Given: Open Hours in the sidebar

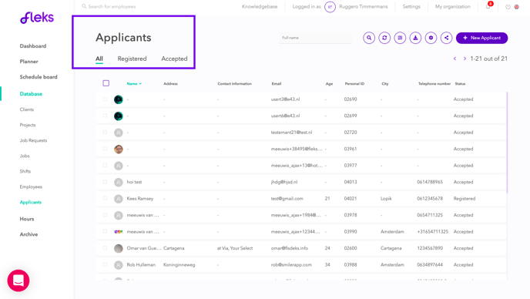Looking at the screenshot, I should pos(27,219).
